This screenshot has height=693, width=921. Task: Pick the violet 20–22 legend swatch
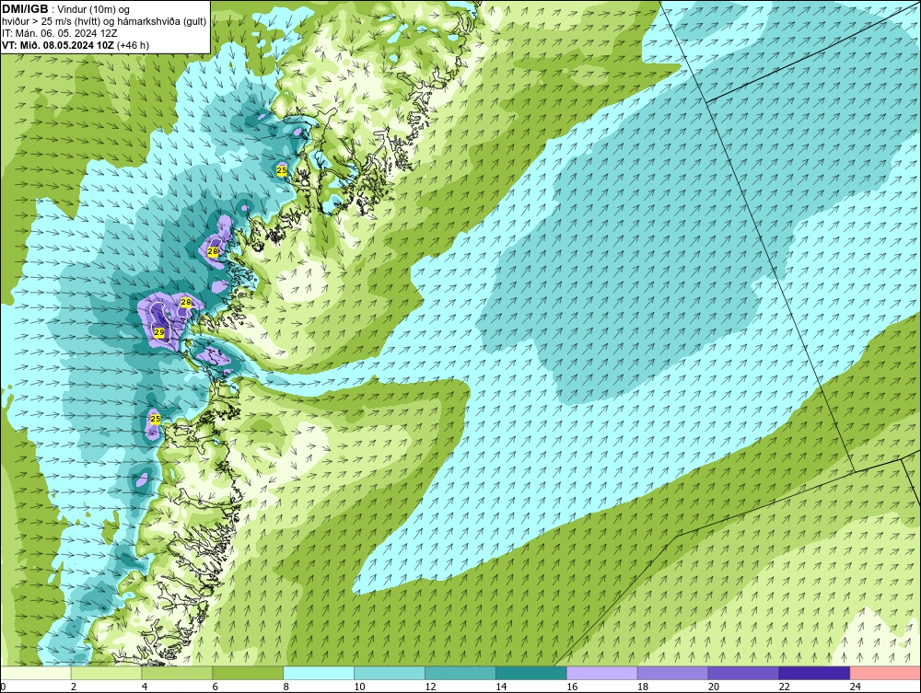pyautogui.click(x=743, y=673)
